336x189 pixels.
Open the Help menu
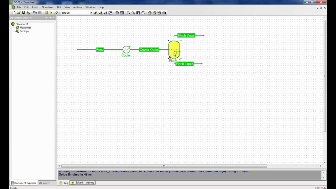(x=101, y=7)
